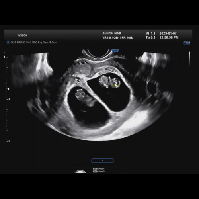
Task: Click the blue status icon below the time
Action: [x=187, y=43]
